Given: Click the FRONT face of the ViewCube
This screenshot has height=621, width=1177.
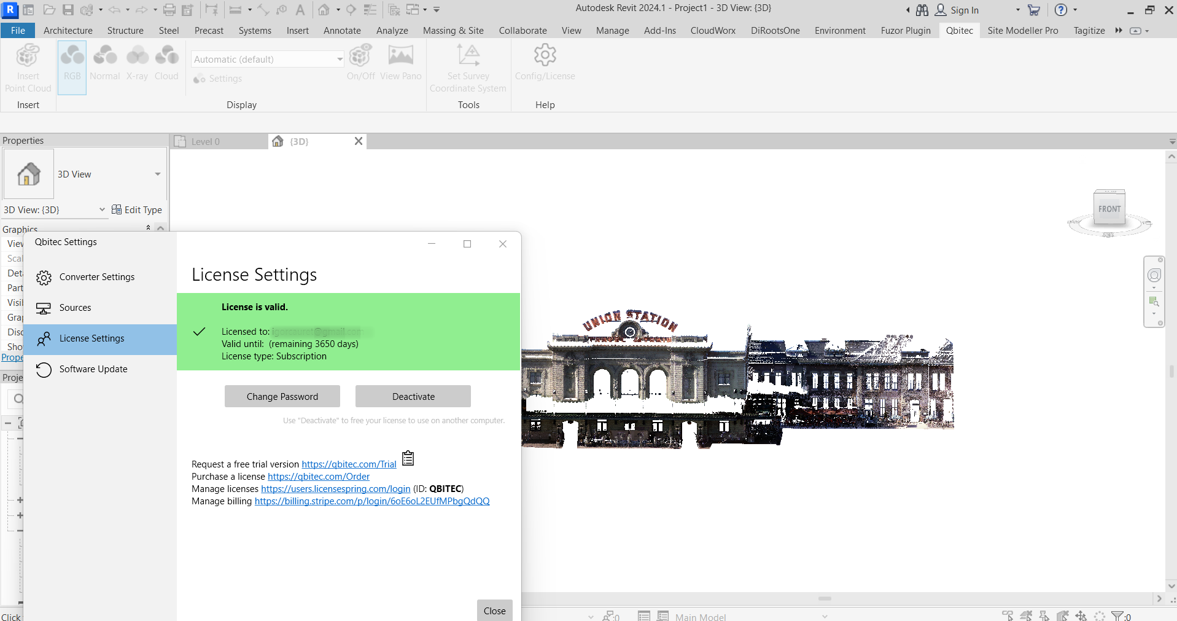Looking at the screenshot, I should pos(1109,209).
